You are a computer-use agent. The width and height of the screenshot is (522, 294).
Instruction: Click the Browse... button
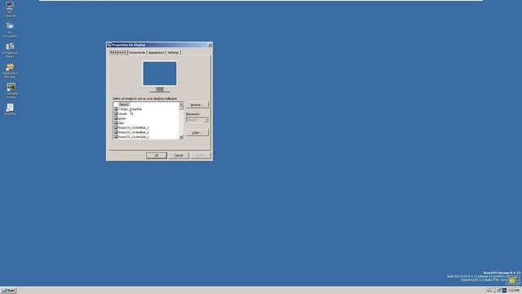[197, 105]
